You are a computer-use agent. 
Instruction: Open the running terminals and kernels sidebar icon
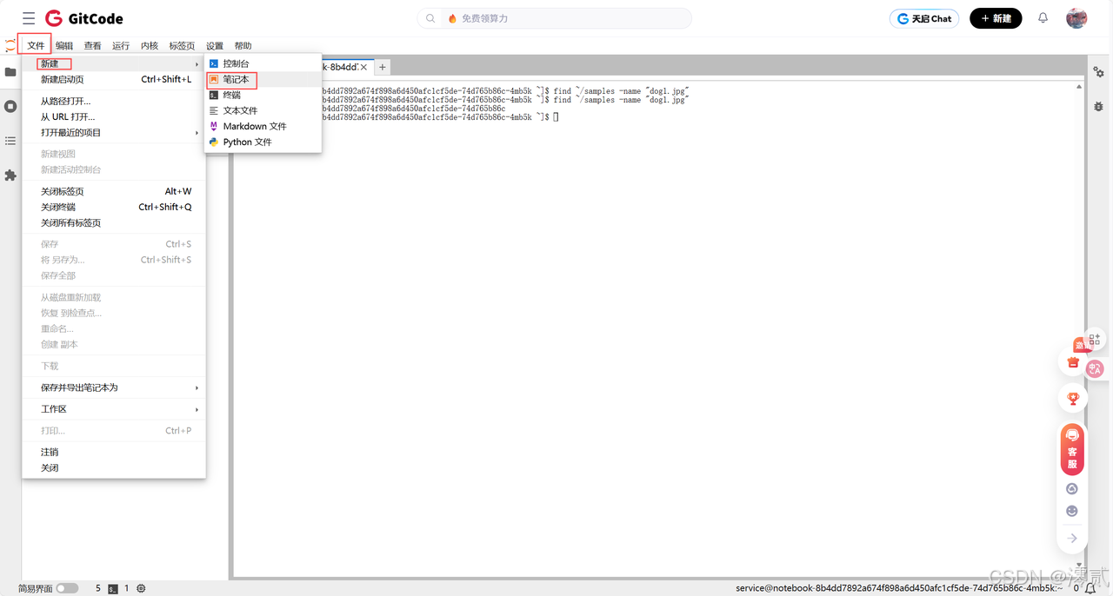[10, 106]
